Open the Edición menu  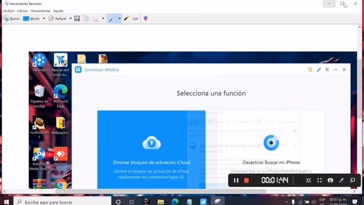click(22, 11)
